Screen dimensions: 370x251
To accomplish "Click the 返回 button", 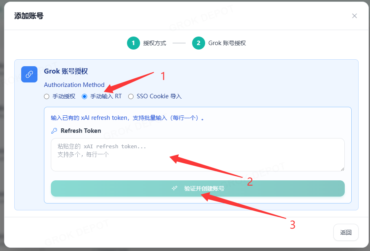I will tap(346, 232).
